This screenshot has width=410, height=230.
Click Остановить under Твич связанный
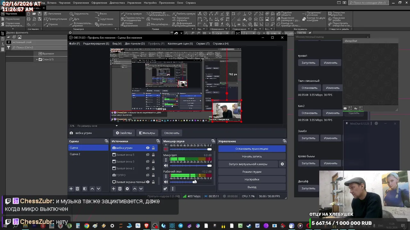pyautogui.click(x=309, y=88)
